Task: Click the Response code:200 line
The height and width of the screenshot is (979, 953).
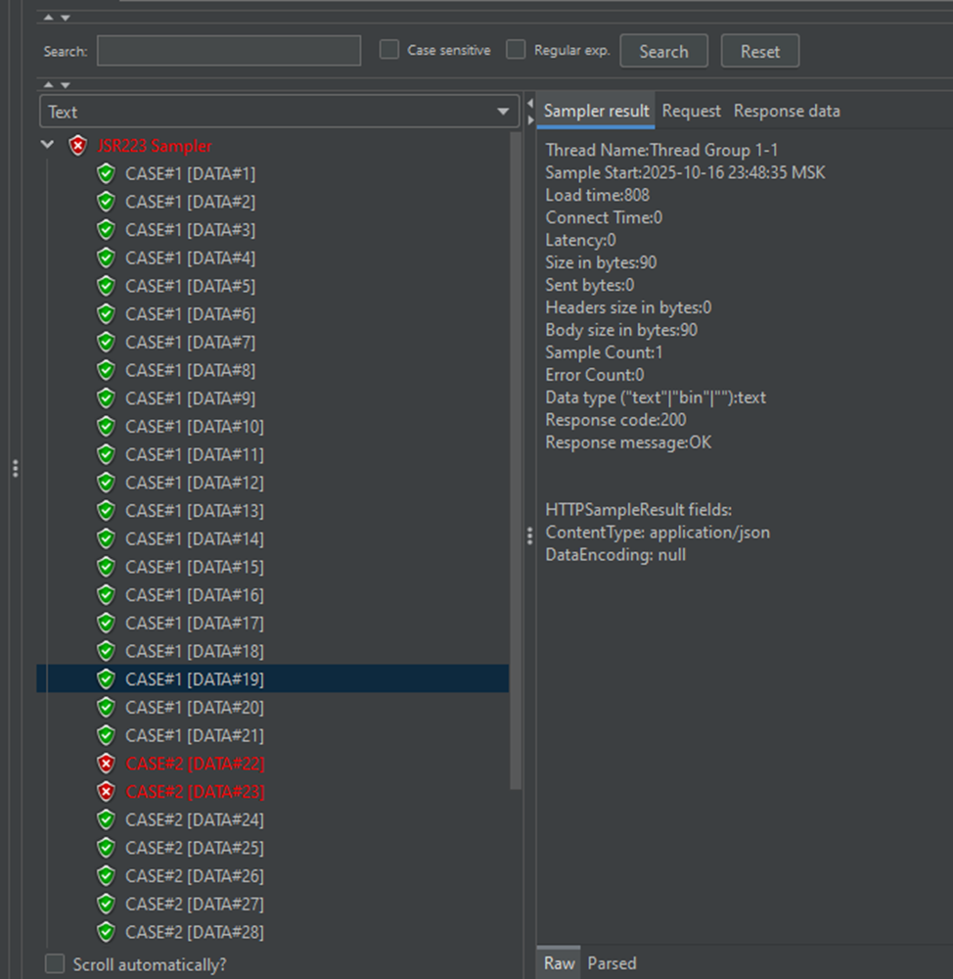Action: point(615,420)
